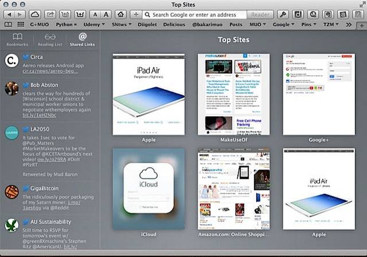Open the Amazon.com top site thumbnail

pyautogui.click(x=234, y=189)
